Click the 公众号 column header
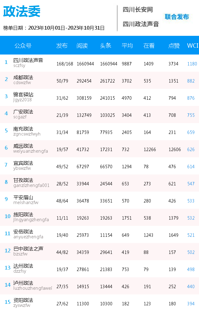199x310 pixels. pos(23,46)
